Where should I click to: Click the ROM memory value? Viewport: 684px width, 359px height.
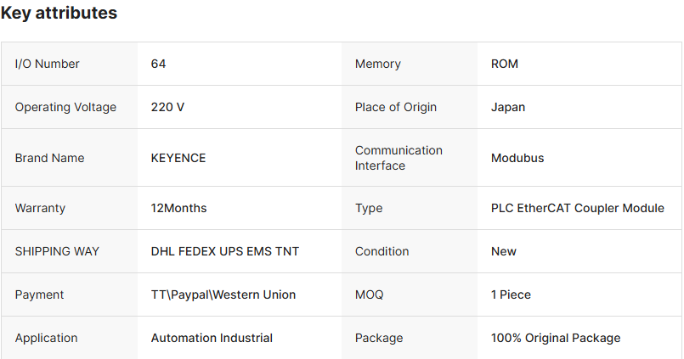pos(505,64)
